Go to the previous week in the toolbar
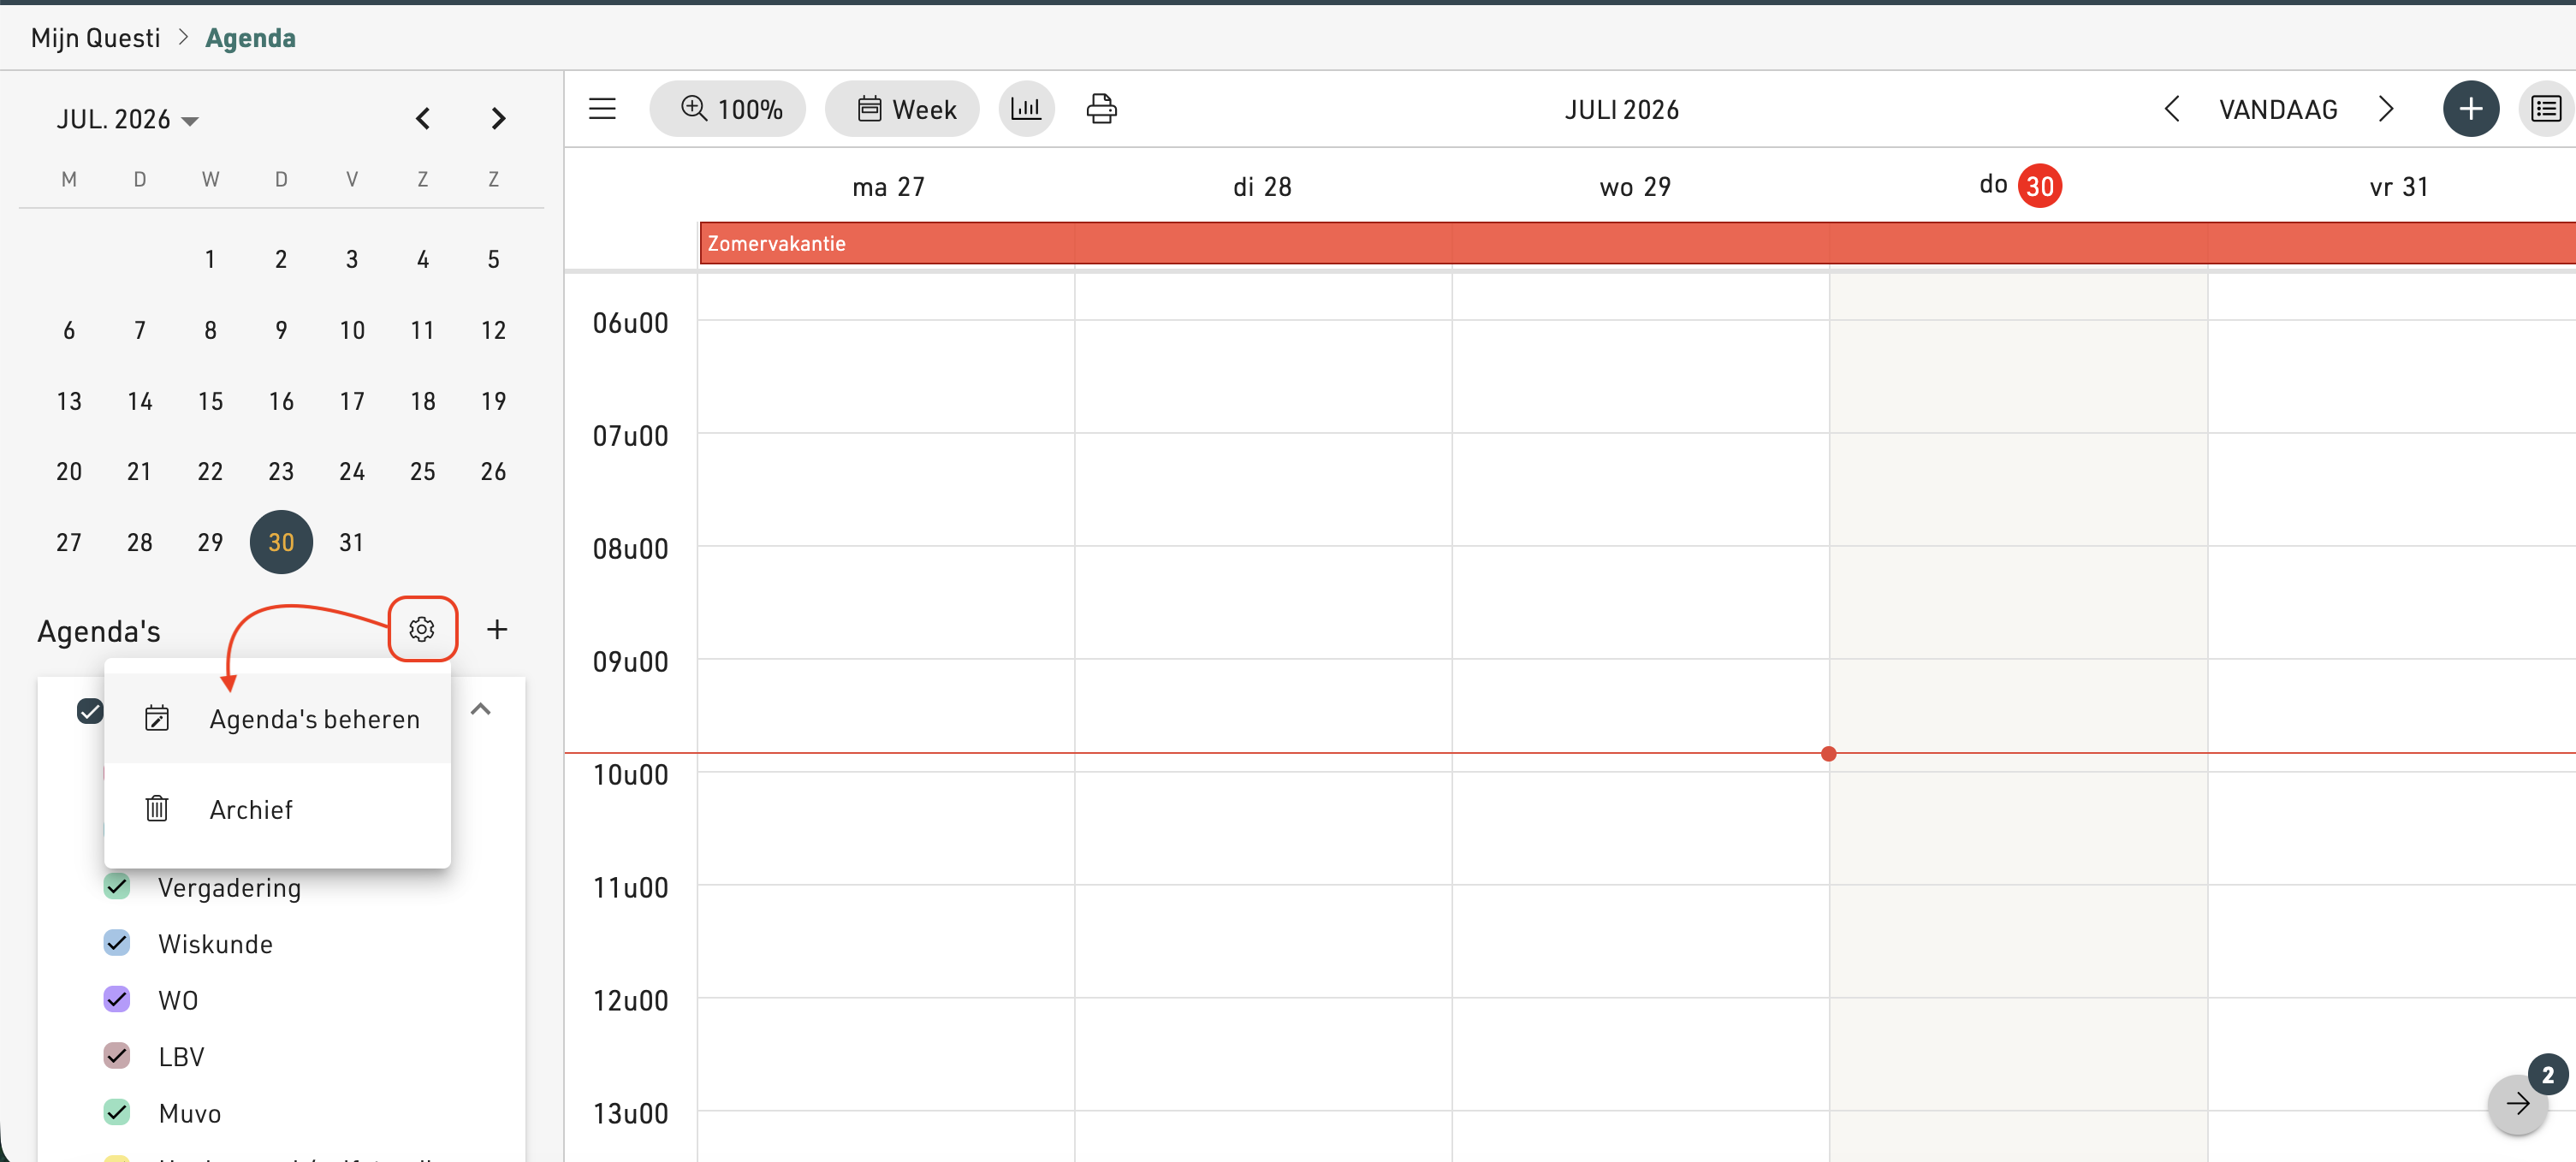The image size is (2576, 1162). pyautogui.click(x=2171, y=109)
